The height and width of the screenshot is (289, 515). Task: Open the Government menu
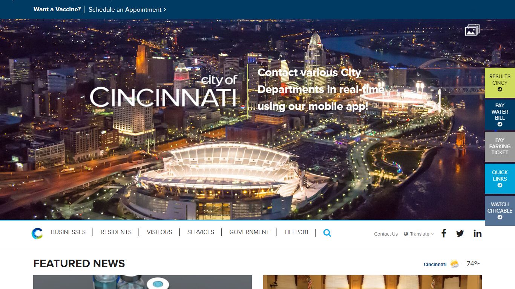click(x=249, y=232)
